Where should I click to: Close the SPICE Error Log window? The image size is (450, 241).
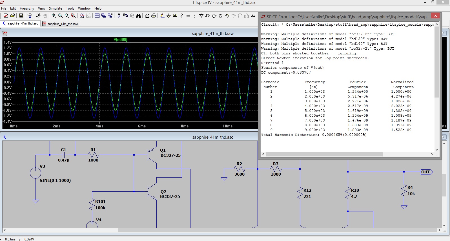[436, 16]
